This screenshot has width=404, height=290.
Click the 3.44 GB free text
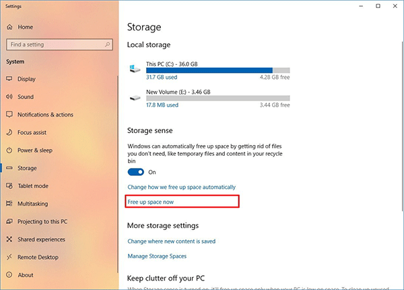275,105
